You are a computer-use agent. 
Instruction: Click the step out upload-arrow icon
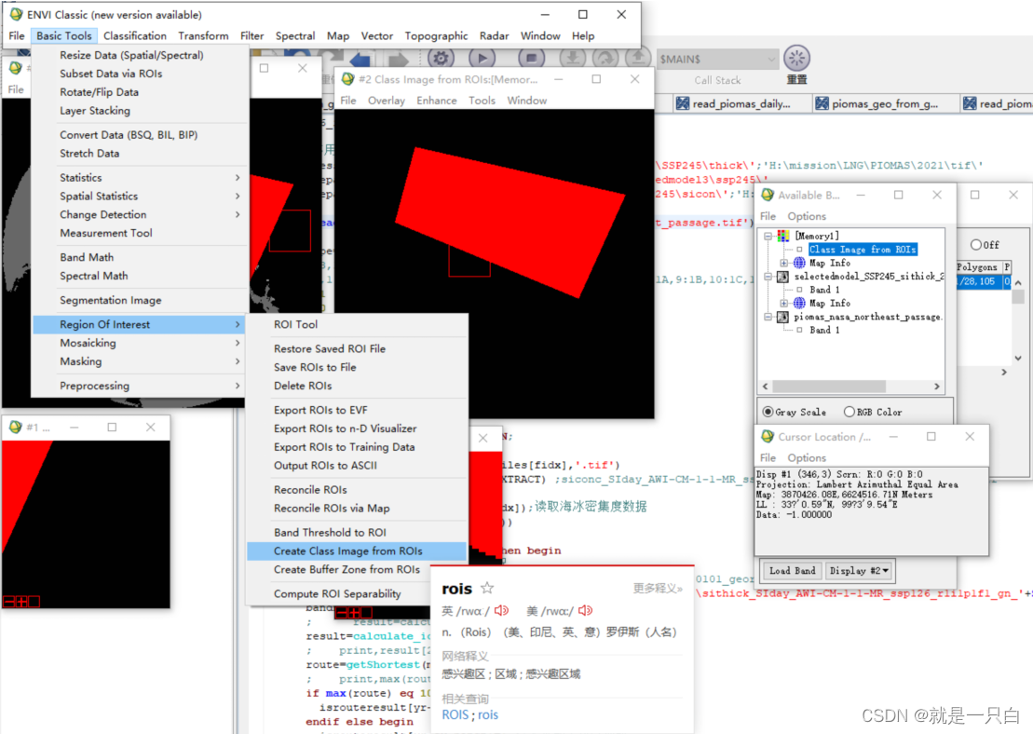[637, 58]
